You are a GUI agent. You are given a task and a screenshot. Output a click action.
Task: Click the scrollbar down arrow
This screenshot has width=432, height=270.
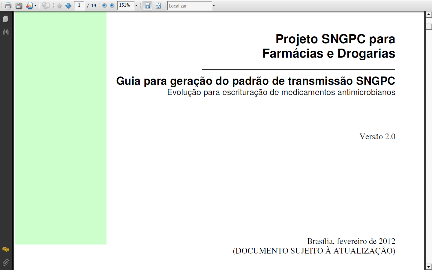[429, 267]
